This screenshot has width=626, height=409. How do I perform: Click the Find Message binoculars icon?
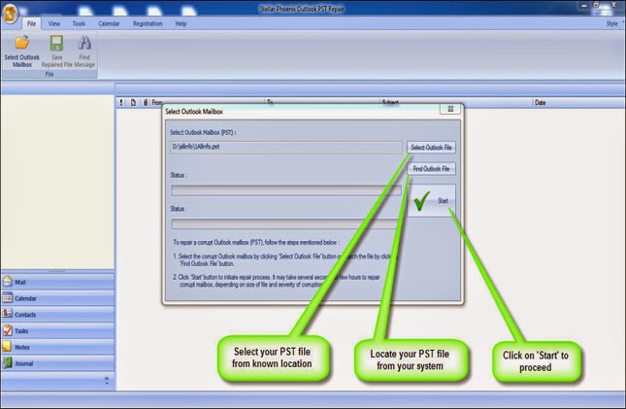pyautogui.click(x=84, y=43)
